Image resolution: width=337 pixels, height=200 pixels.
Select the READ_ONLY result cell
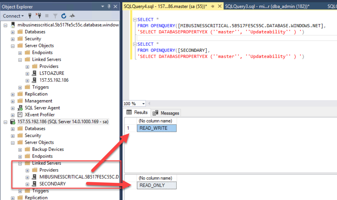pos(157,185)
